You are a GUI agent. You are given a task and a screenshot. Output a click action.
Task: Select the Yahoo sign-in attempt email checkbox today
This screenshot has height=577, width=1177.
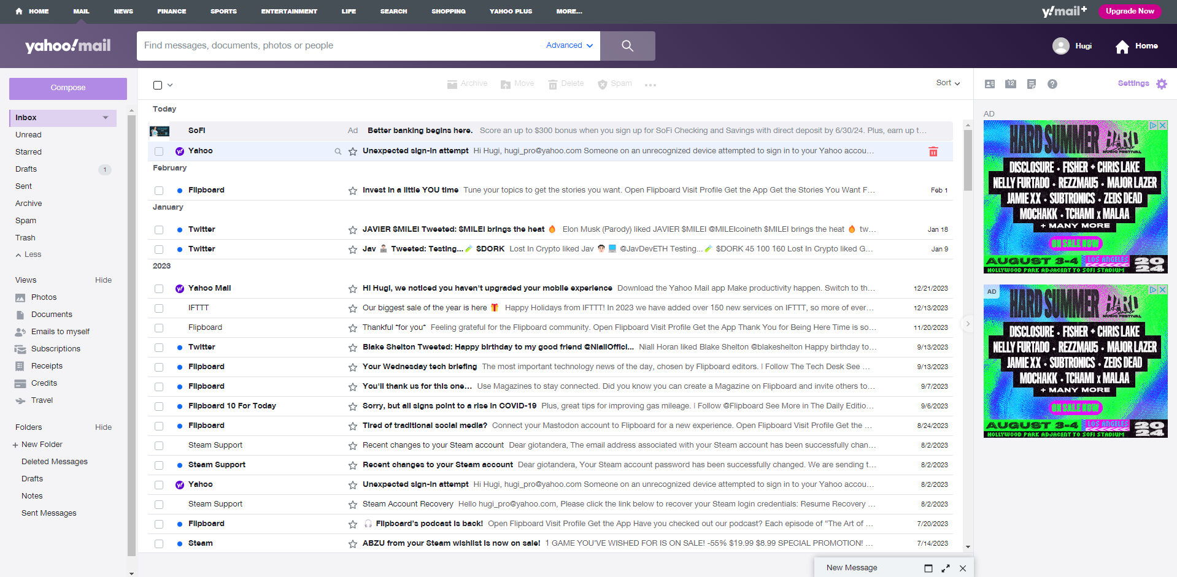click(159, 151)
